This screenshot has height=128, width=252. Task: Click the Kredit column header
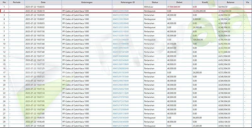pos(204,2)
